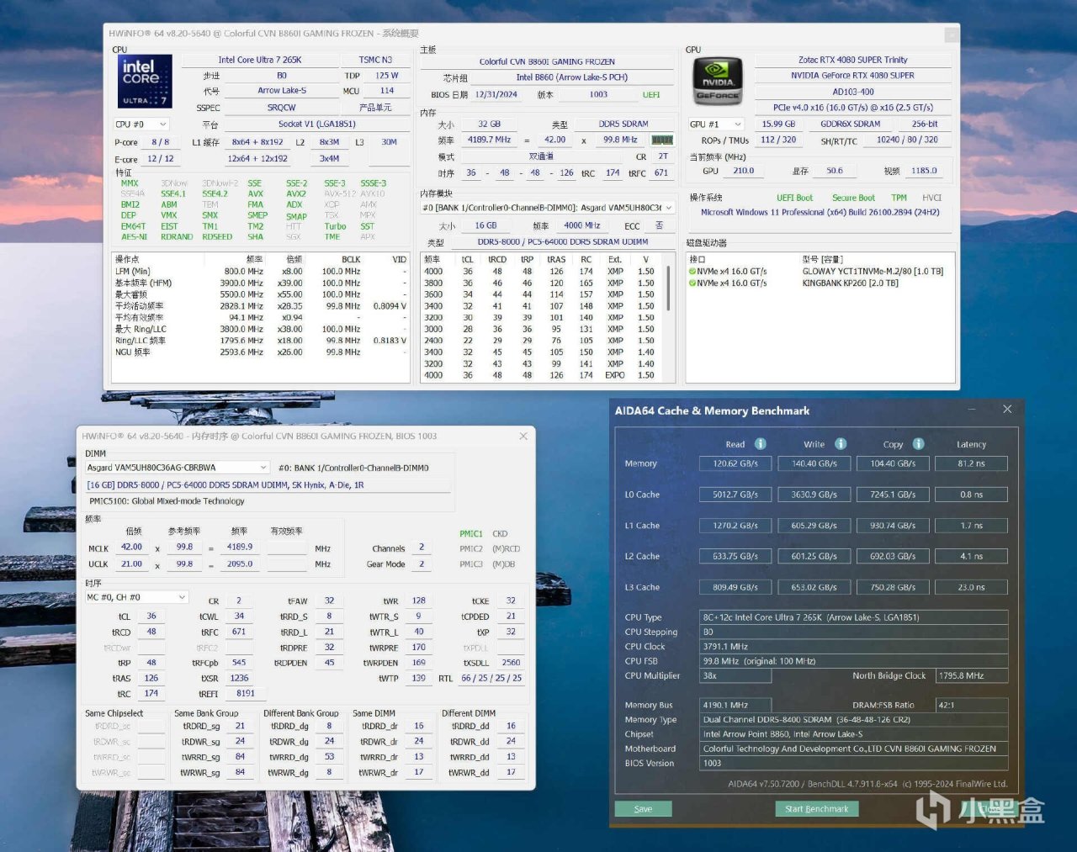Click the DDR5 SDRAM memory type field
Screen dimensions: 1077x852
623,124
